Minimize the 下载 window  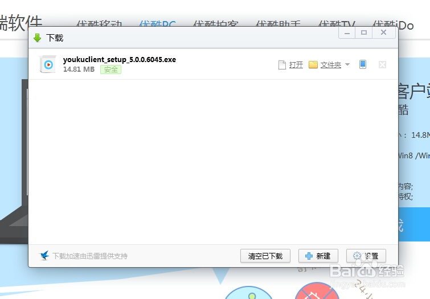click(347, 33)
